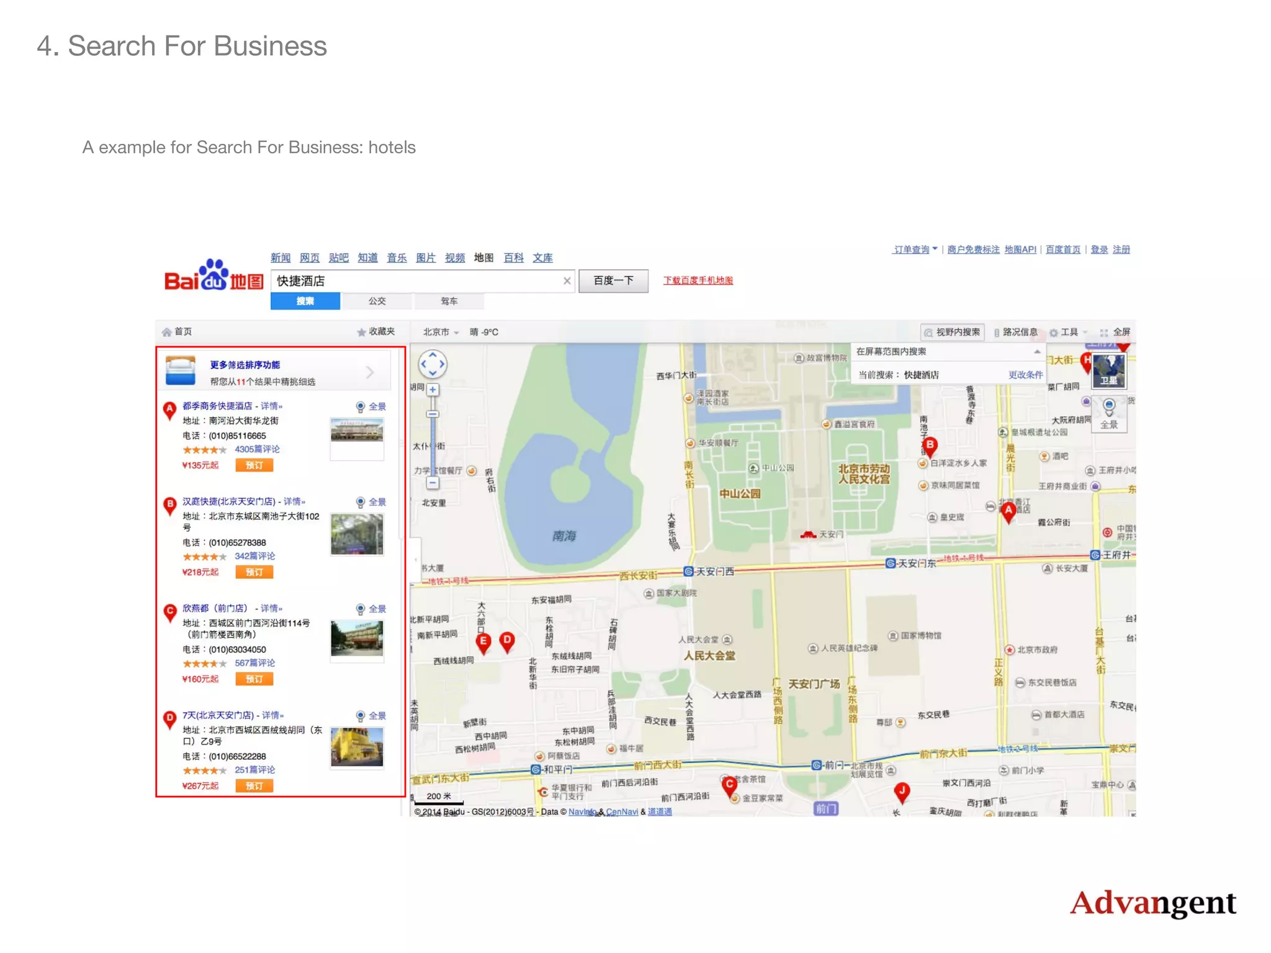This screenshot has width=1271, height=953.
Task: Switch to the 驾车 tab
Action: (449, 301)
